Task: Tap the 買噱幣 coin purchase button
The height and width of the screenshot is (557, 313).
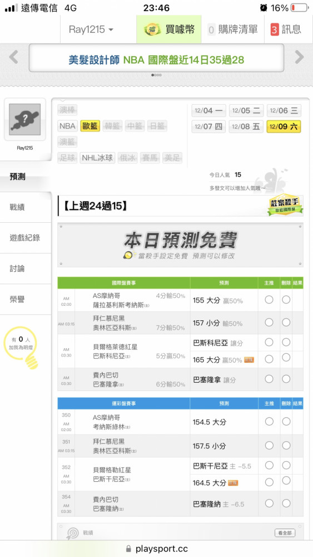Action: [x=168, y=30]
